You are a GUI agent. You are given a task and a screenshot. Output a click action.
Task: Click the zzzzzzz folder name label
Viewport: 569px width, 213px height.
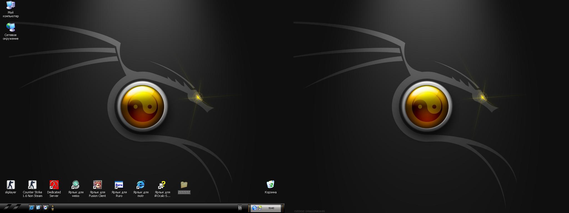[x=184, y=192]
